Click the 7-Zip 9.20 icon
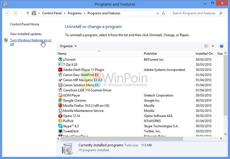 point(60,64)
